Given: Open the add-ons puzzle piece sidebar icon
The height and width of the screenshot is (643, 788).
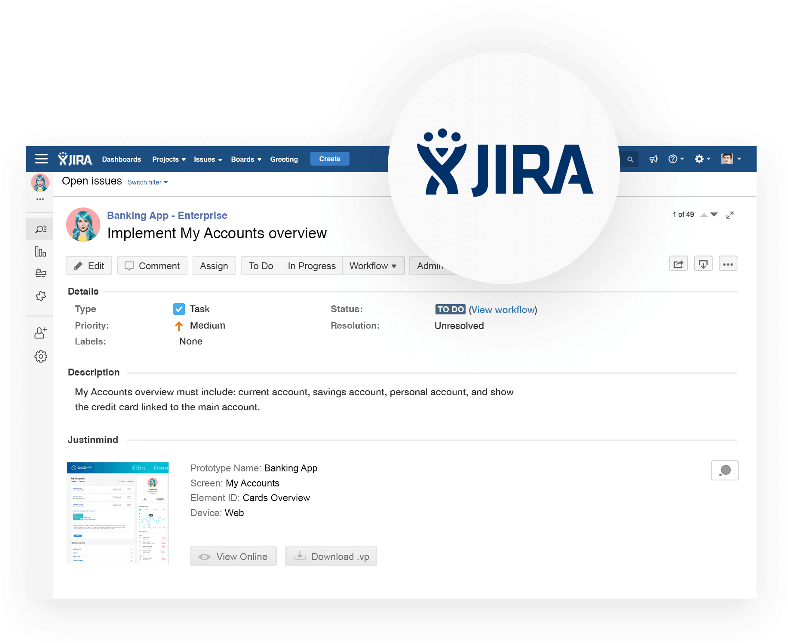Looking at the screenshot, I should [x=40, y=296].
